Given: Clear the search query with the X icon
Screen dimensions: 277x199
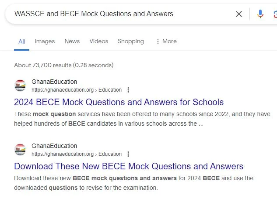Looking at the screenshot, I should coord(239,14).
